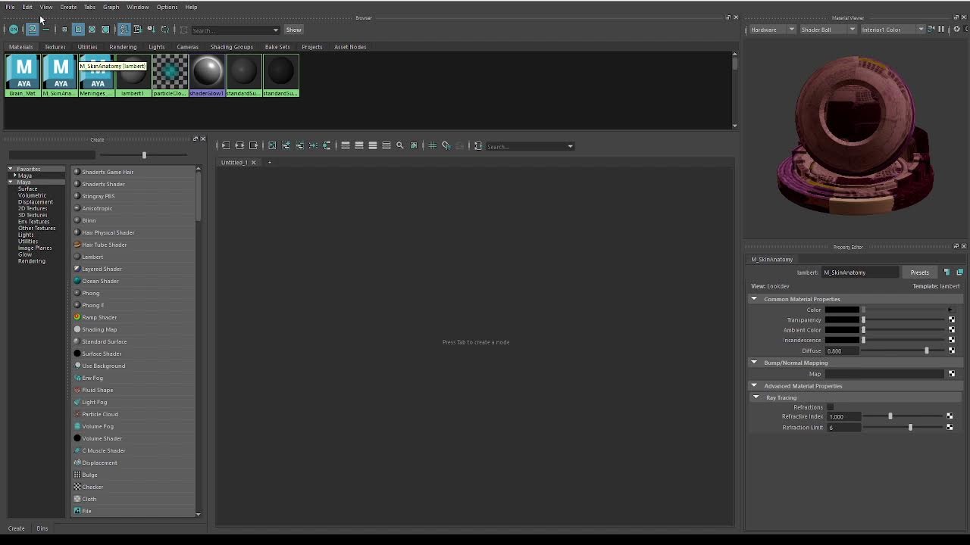Screen dimensions: 970x545
Task: Sort Browser swatches alphabetically by name
Action: pyautogui.click(x=124, y=30)
